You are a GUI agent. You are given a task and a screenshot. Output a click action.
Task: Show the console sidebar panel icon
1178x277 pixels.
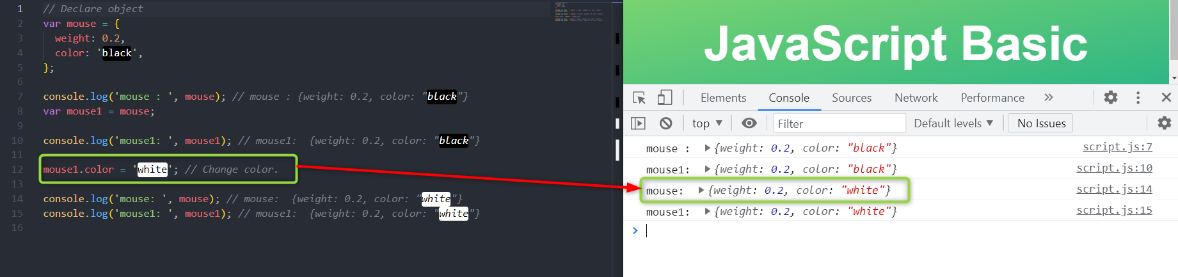tap(638, 123)
